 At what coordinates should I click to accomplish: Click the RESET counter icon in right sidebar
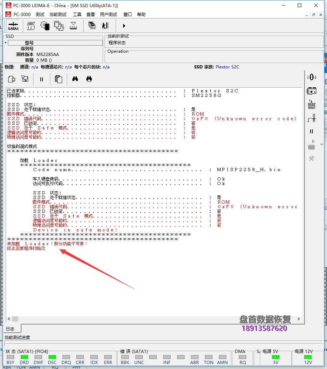coord(311,104)
